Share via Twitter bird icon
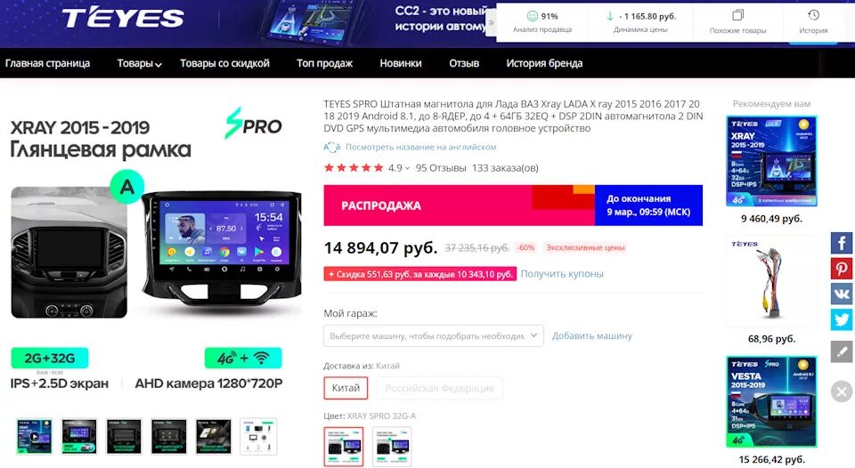The image size is (855, 468). pyautogui.click(x=842, y=319)
